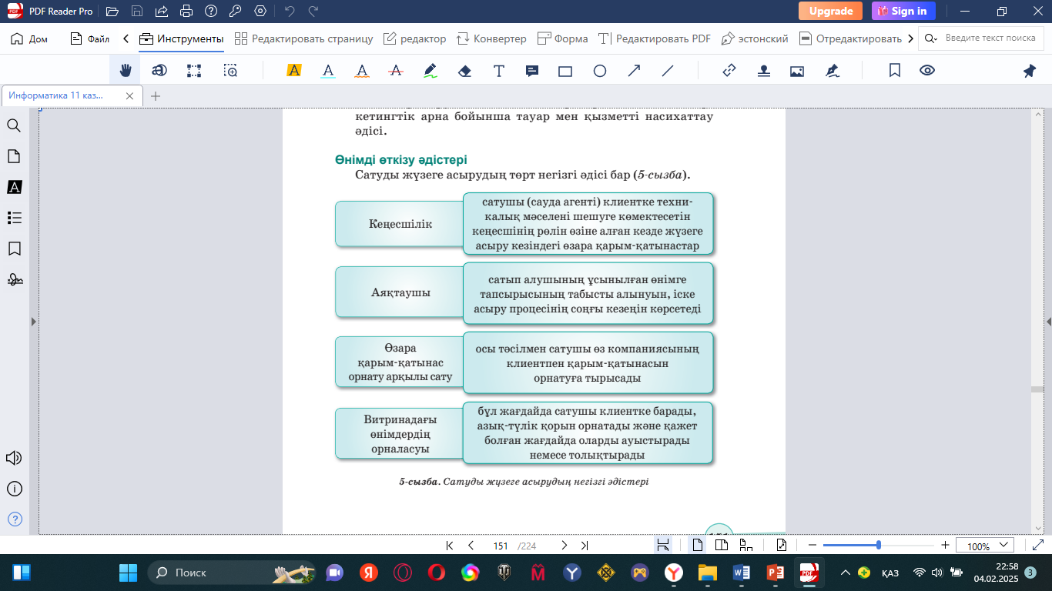Insert a stamp annotation
This screenshot has height=591, width=1052.
[763, 71]
